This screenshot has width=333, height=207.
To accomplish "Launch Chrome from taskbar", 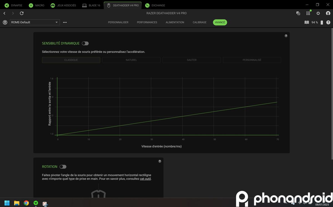I will pos(26,203).
